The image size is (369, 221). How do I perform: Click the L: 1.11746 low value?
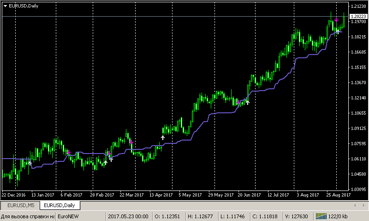(232, 216)
